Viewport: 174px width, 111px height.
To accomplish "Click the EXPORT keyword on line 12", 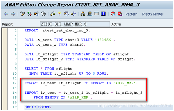I will pyautogui.click(x=31, y=83).
